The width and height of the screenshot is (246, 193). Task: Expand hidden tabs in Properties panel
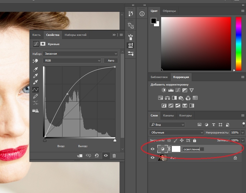[114, 35]
